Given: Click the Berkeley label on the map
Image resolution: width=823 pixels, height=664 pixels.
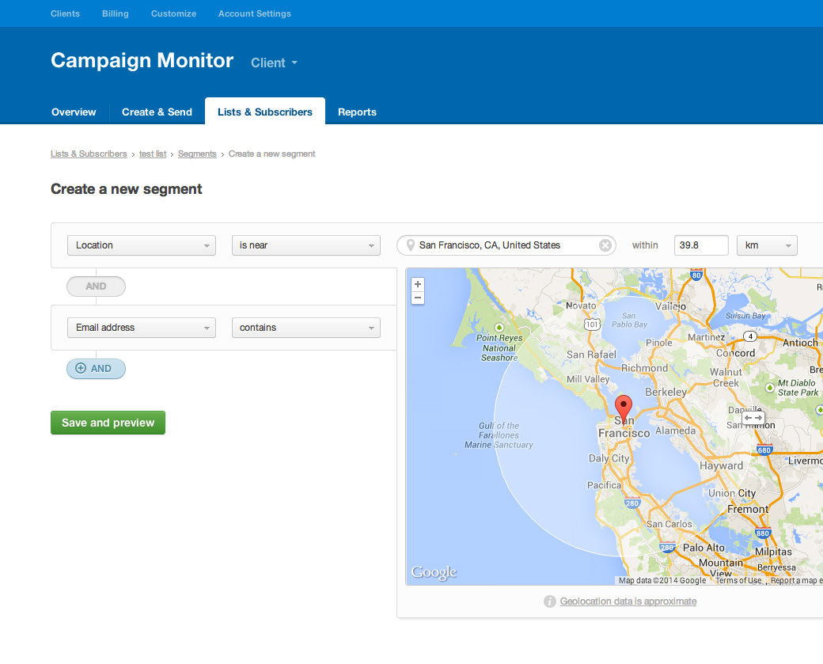Looking at the screenshot, I should [666, 392].
